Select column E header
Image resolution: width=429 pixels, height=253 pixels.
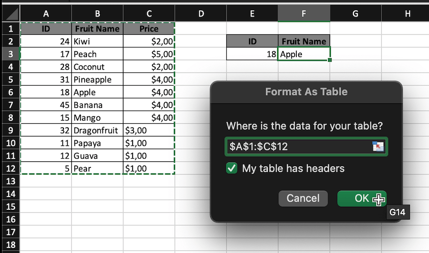[x=252, y=14]
